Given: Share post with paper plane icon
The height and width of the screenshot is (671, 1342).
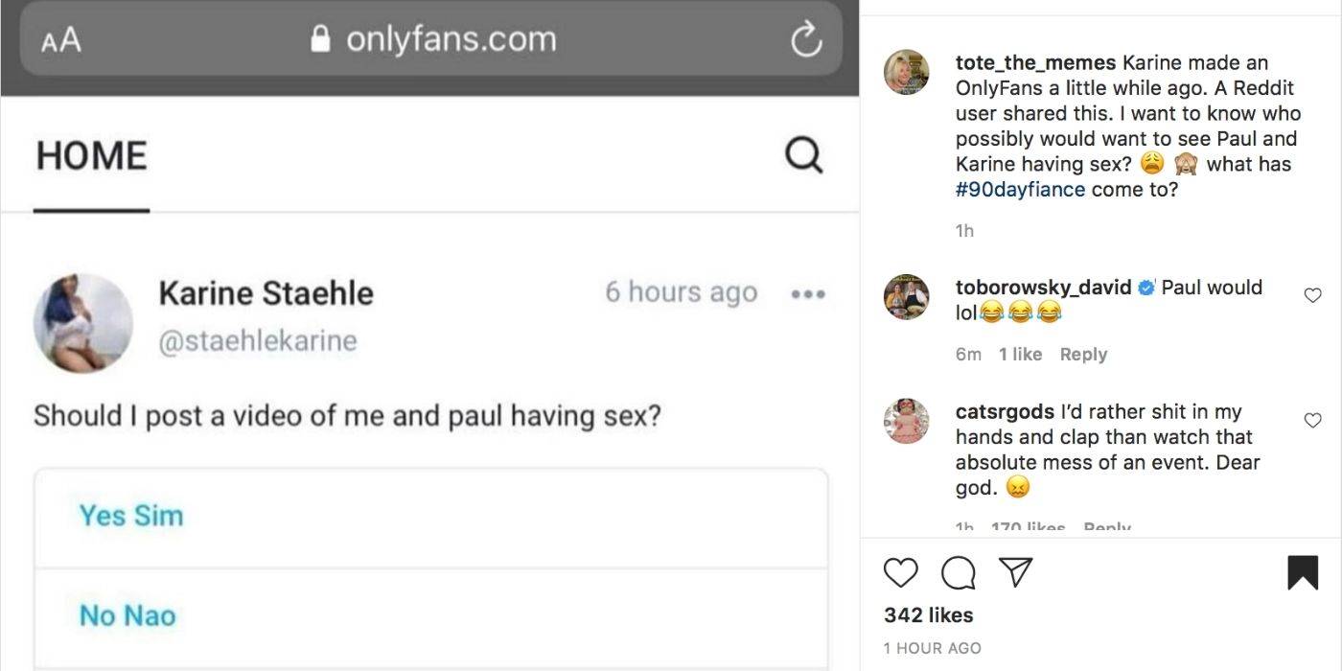Looking at the screenshot, I should click(x=1014, y=572).
